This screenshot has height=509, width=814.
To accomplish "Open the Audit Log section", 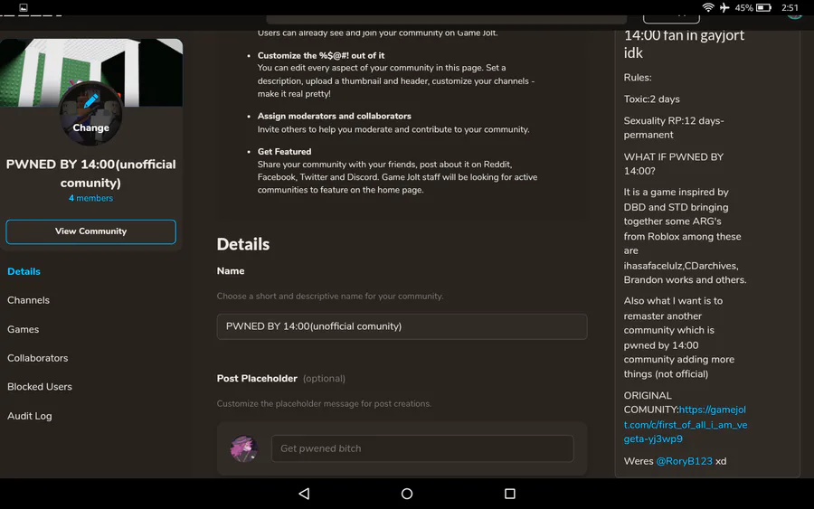I will (x=30, y=416).
